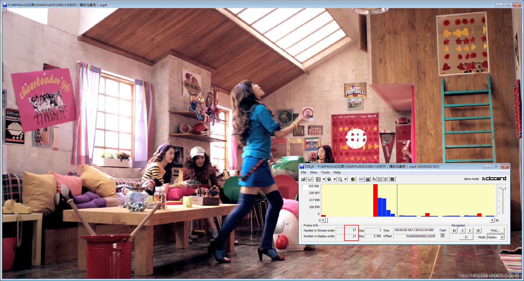
Task: Click the chart scrollbar right arrow
Action: tap(492, 220)
